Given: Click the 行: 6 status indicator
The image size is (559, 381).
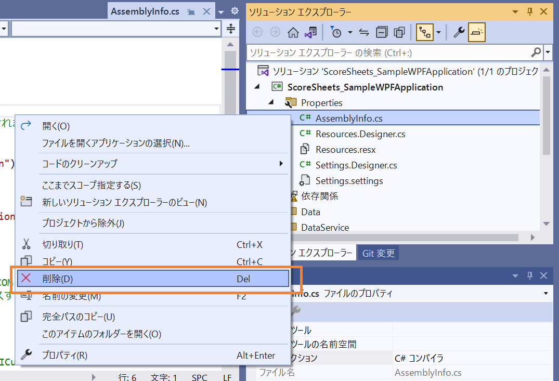Looking at the screenshot, I should [127, 377].
